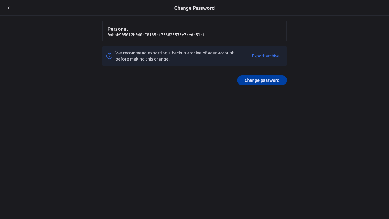Go back using the top-left arrow

pos(9,8)
